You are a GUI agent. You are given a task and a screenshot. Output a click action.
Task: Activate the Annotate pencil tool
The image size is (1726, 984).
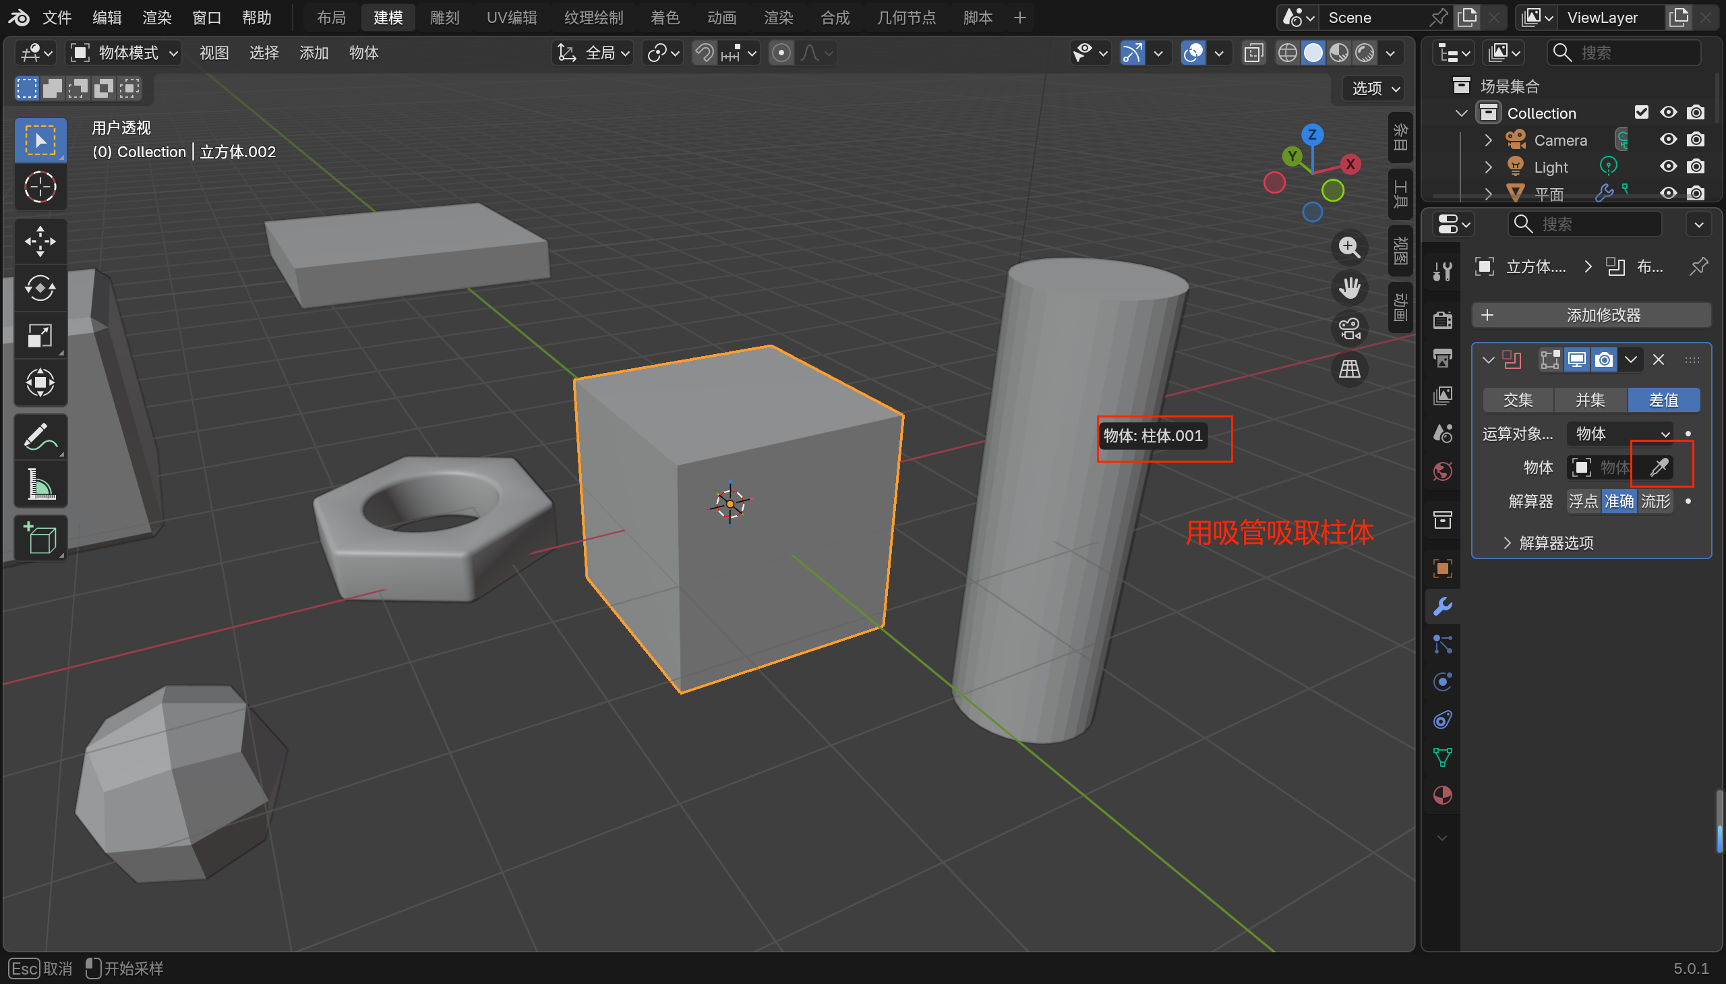click(x=40, y=437)
